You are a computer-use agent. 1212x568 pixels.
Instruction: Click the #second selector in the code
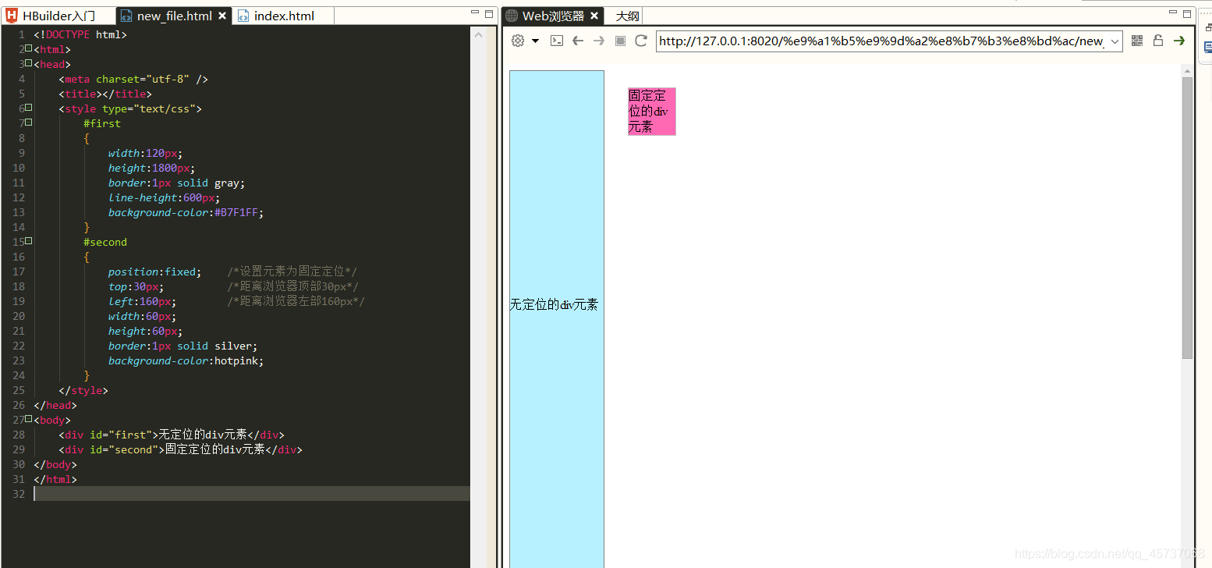[105, 242]
